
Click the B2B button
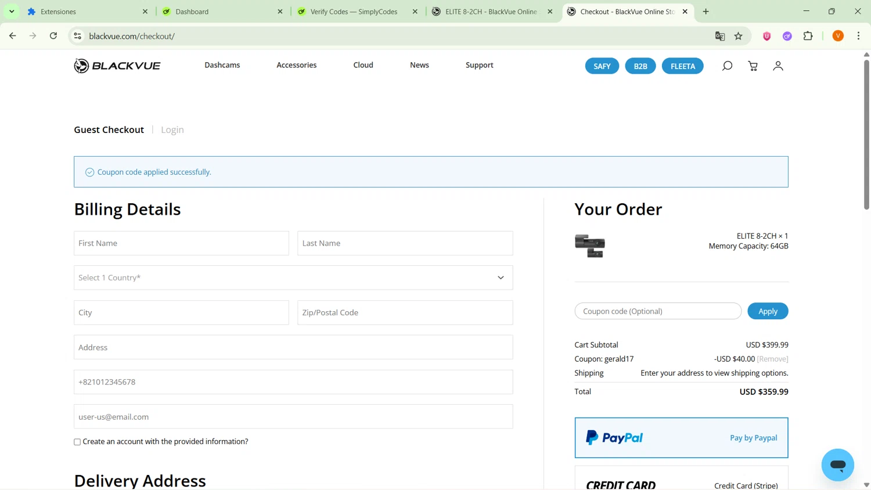pos(640,66)
